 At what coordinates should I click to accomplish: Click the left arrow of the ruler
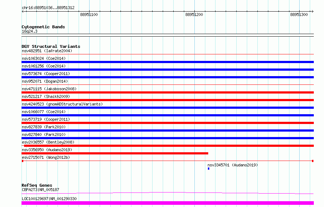[x=23, y=12]
